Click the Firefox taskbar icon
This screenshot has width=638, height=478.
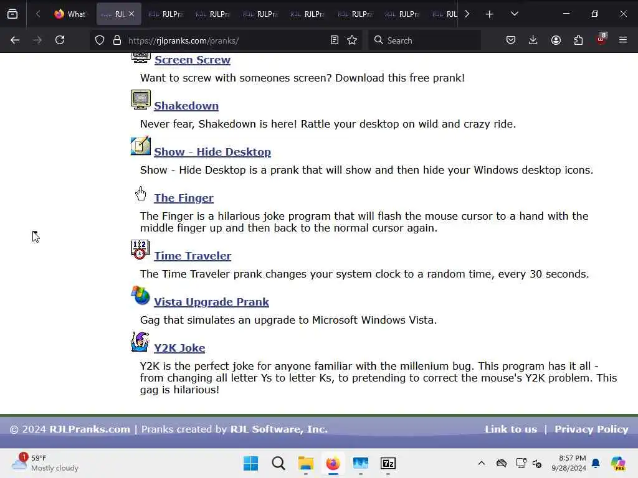(333, 463)
